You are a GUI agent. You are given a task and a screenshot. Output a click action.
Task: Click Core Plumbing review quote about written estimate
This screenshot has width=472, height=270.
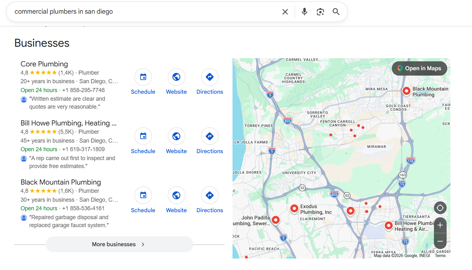point(67,103)
